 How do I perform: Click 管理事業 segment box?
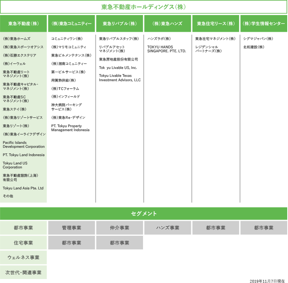click(x=71, y=228)
